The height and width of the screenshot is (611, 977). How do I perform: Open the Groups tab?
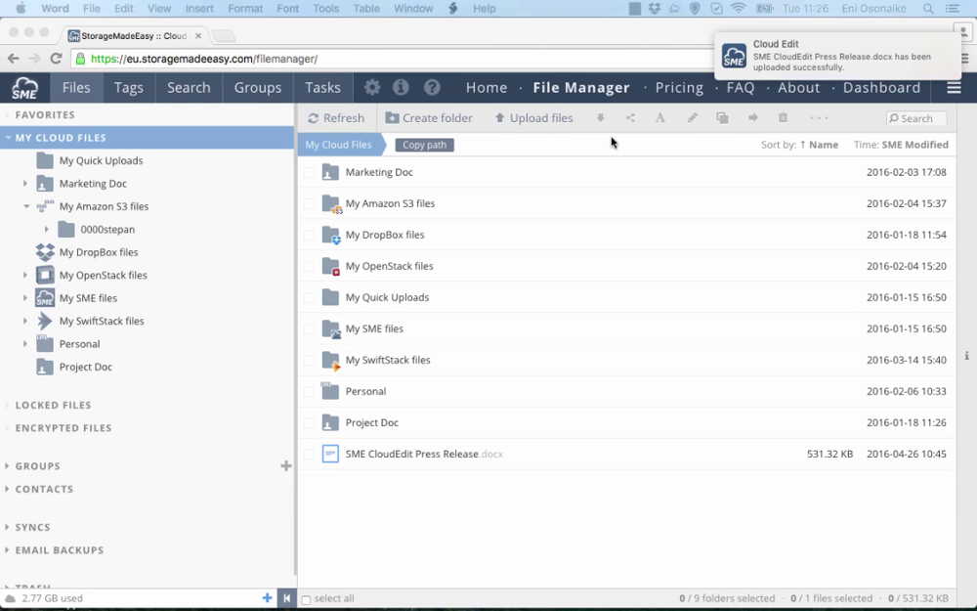(x=257, y=87)
